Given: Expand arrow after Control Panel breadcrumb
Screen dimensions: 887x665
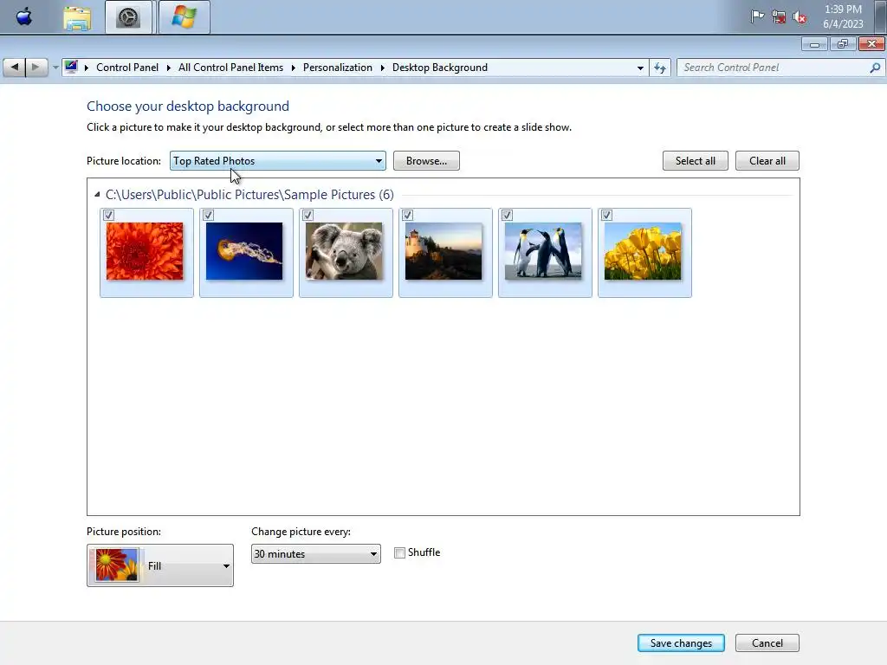Looking at the screenshot, I should (x=169, y=68).
